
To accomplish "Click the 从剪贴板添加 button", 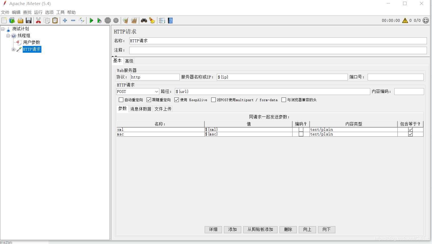I will pos(260,230).
